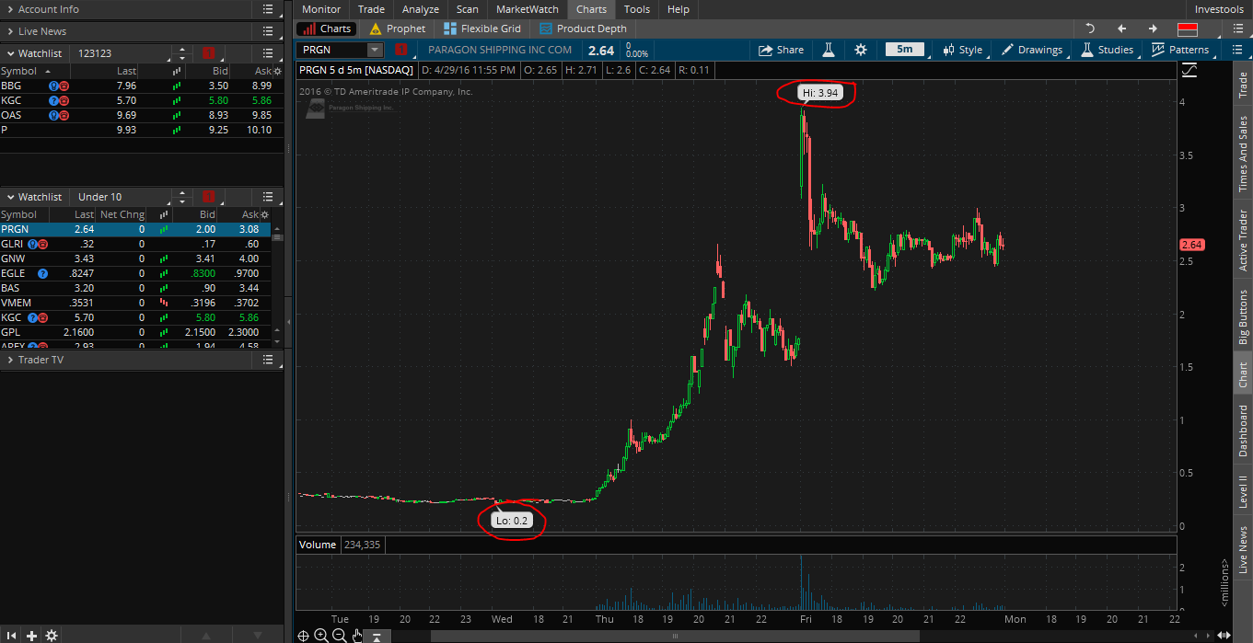The width and height of the screenshot is (1253, 643).
Task: Open the crosshair cursor tool below chart
Action: 303,636
